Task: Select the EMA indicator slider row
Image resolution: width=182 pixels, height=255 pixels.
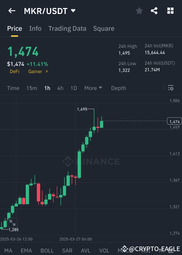Action: click(26, 250)
